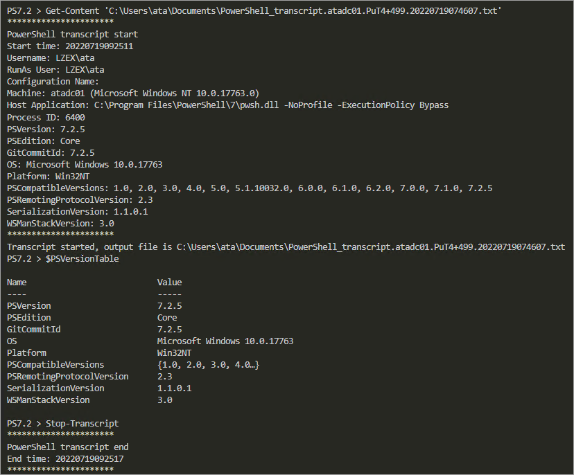Click the Machine atadc01 line
The image size is (574, 475).
click(133, 93)
